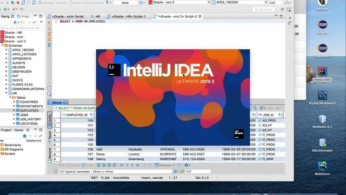This screenshot has width=346, height=195.
Task: Toggle the Record view panel
Action: tap(50, 155)
